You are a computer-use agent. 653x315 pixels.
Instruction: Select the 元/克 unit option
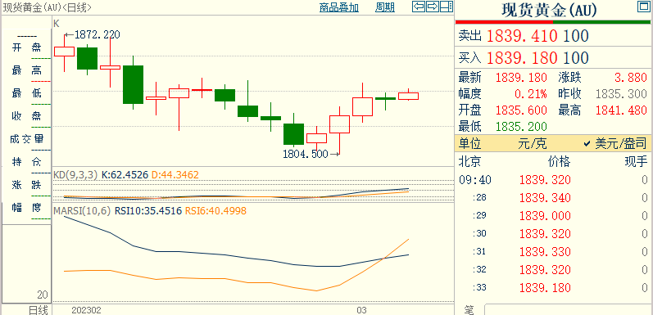(533, 144)
